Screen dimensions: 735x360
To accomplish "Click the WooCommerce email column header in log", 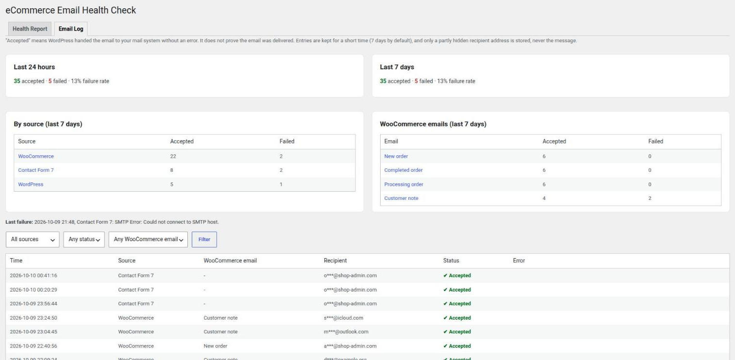I will (230, 261).
